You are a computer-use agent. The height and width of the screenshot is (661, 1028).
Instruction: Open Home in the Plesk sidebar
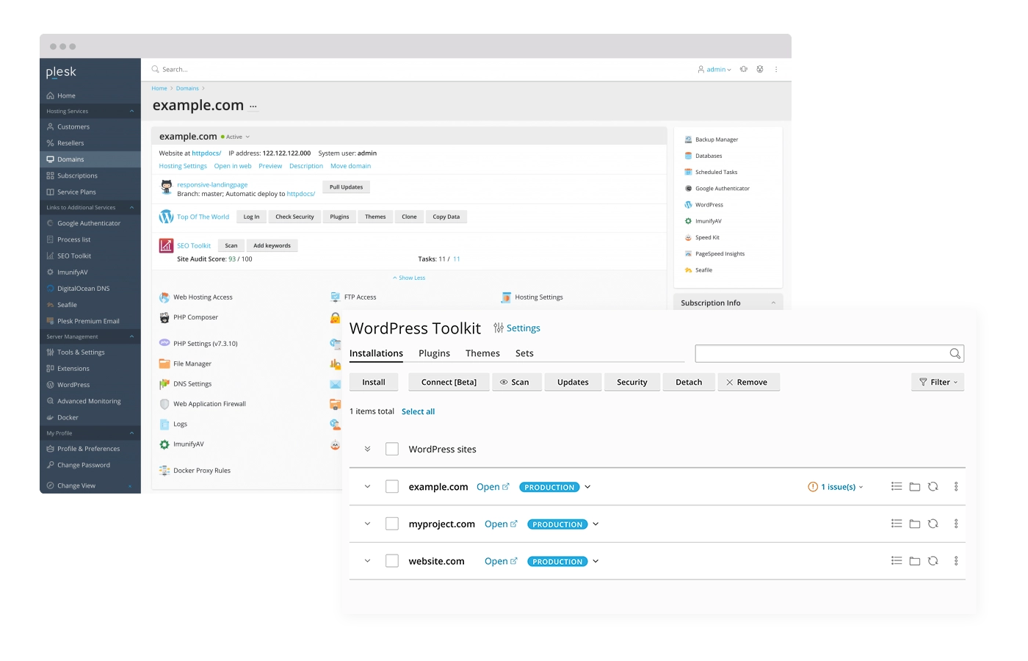pos(66,95)
